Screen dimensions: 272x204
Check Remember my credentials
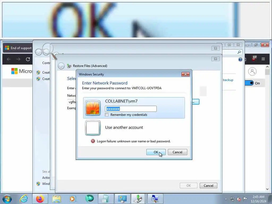107,115
